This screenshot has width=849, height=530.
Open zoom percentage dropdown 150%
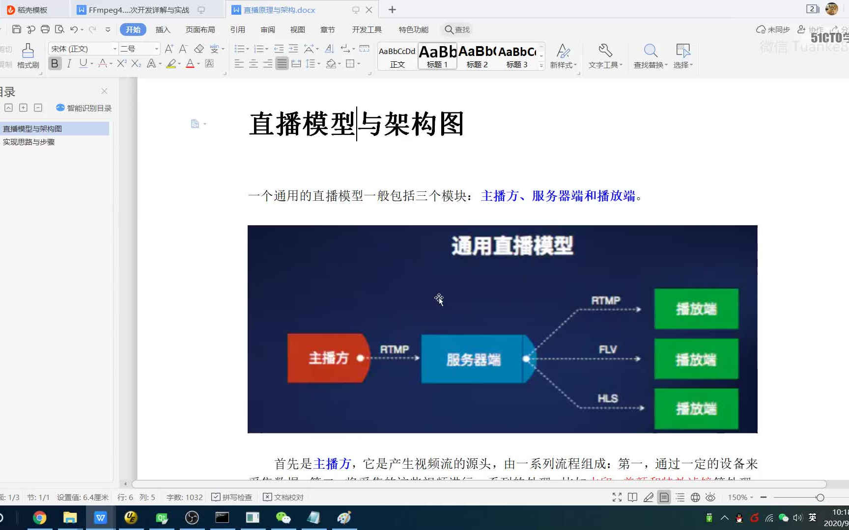(x=740, y=497)
